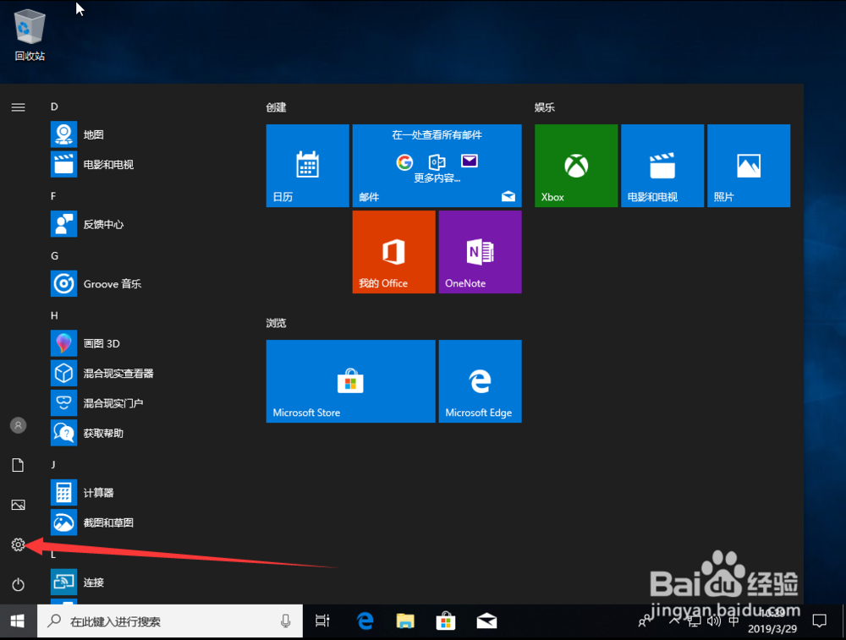Screen dimensions: 846x640
Task: Click the 娱乐 tile group title
Action: (x=545, y=107)
